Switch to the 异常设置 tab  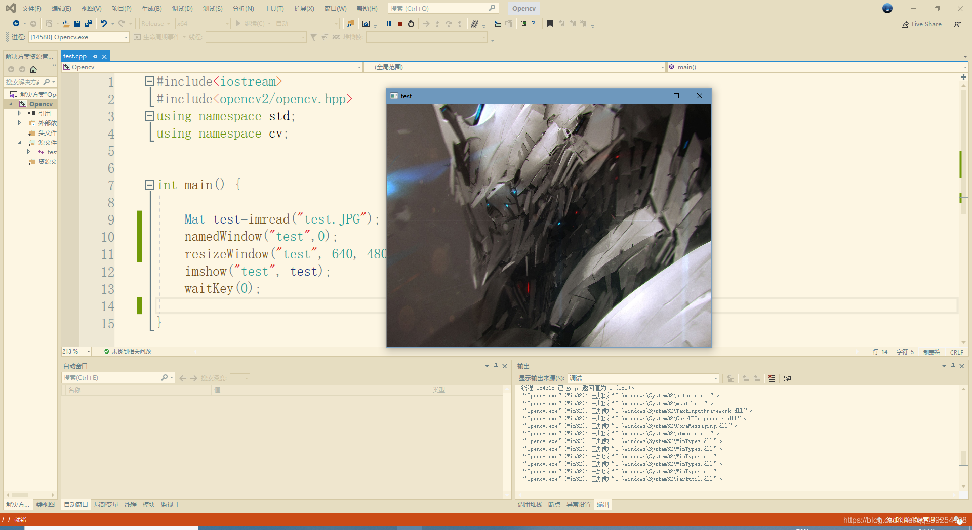click(579, 504)
